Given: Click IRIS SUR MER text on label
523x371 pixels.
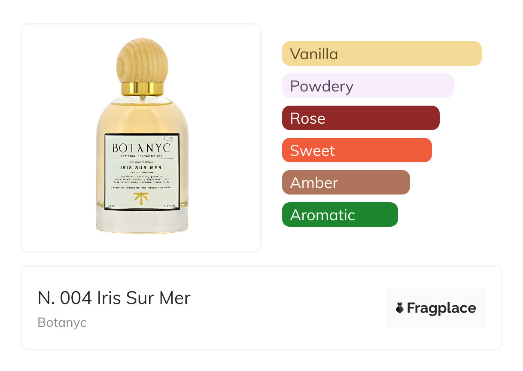Looking at the screenshot, I should click(x=141, y=167).
